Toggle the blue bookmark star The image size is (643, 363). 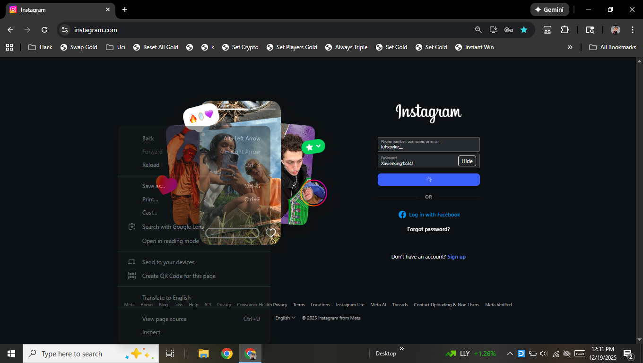click(524, 30)
